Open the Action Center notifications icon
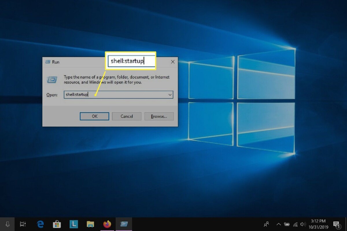The height and width of the screenshot is (231, 347). tap(336, 224)
